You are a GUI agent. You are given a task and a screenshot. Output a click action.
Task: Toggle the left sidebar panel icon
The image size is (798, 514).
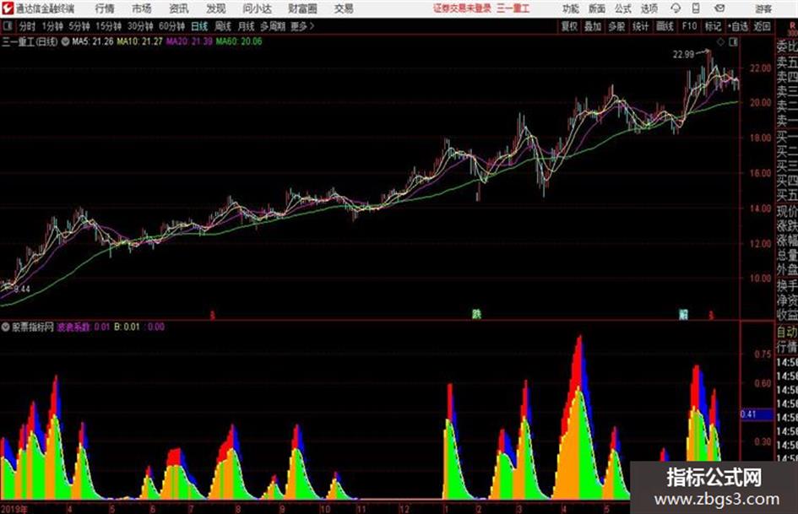click(x=8, y=26)
